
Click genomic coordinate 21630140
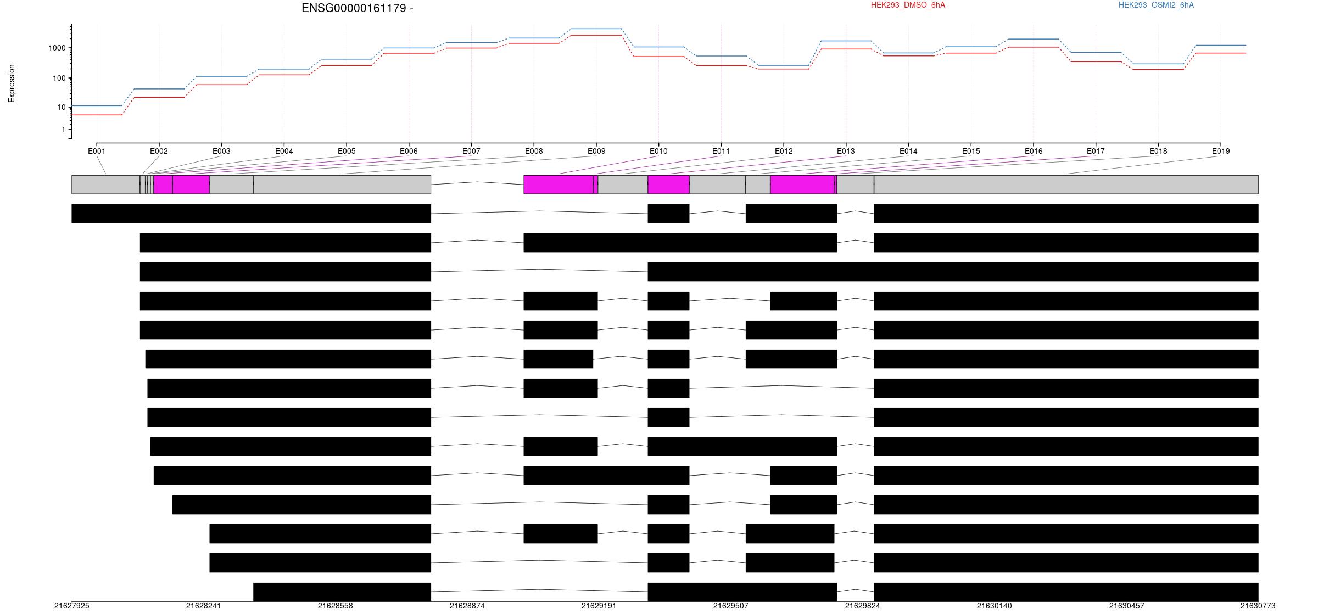click(x=994, y=606)
